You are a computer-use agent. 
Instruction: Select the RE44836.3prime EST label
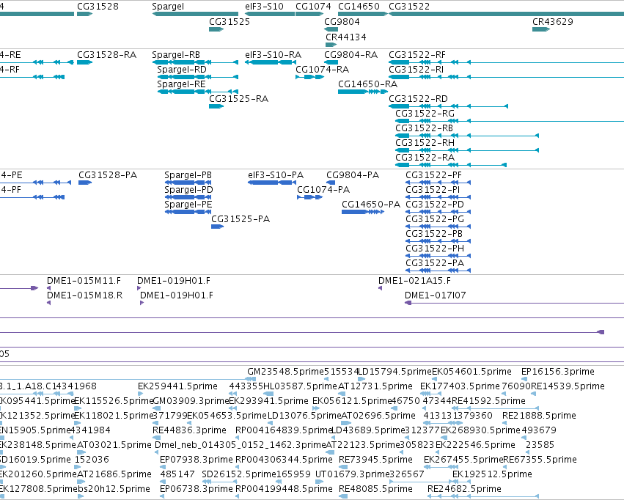click(189, 430)
